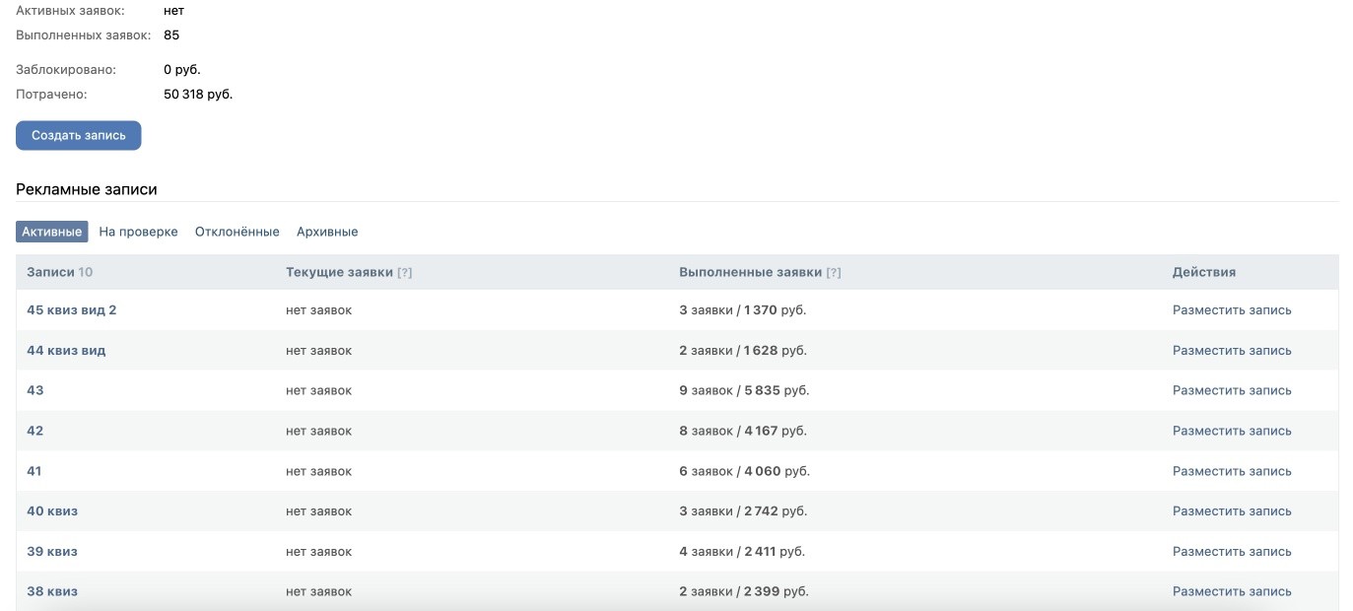Open the На проверке tab

[x=139, y=232]
